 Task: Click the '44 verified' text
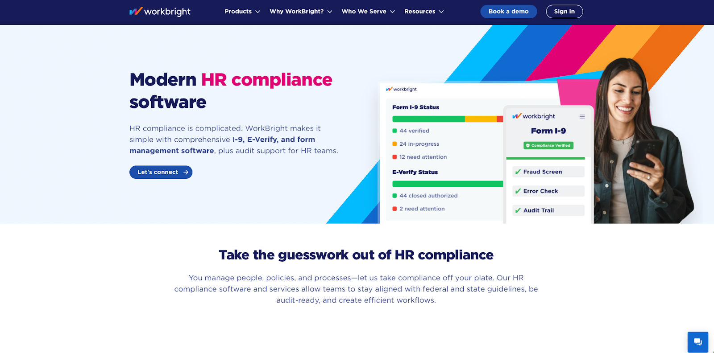(414, 131)
